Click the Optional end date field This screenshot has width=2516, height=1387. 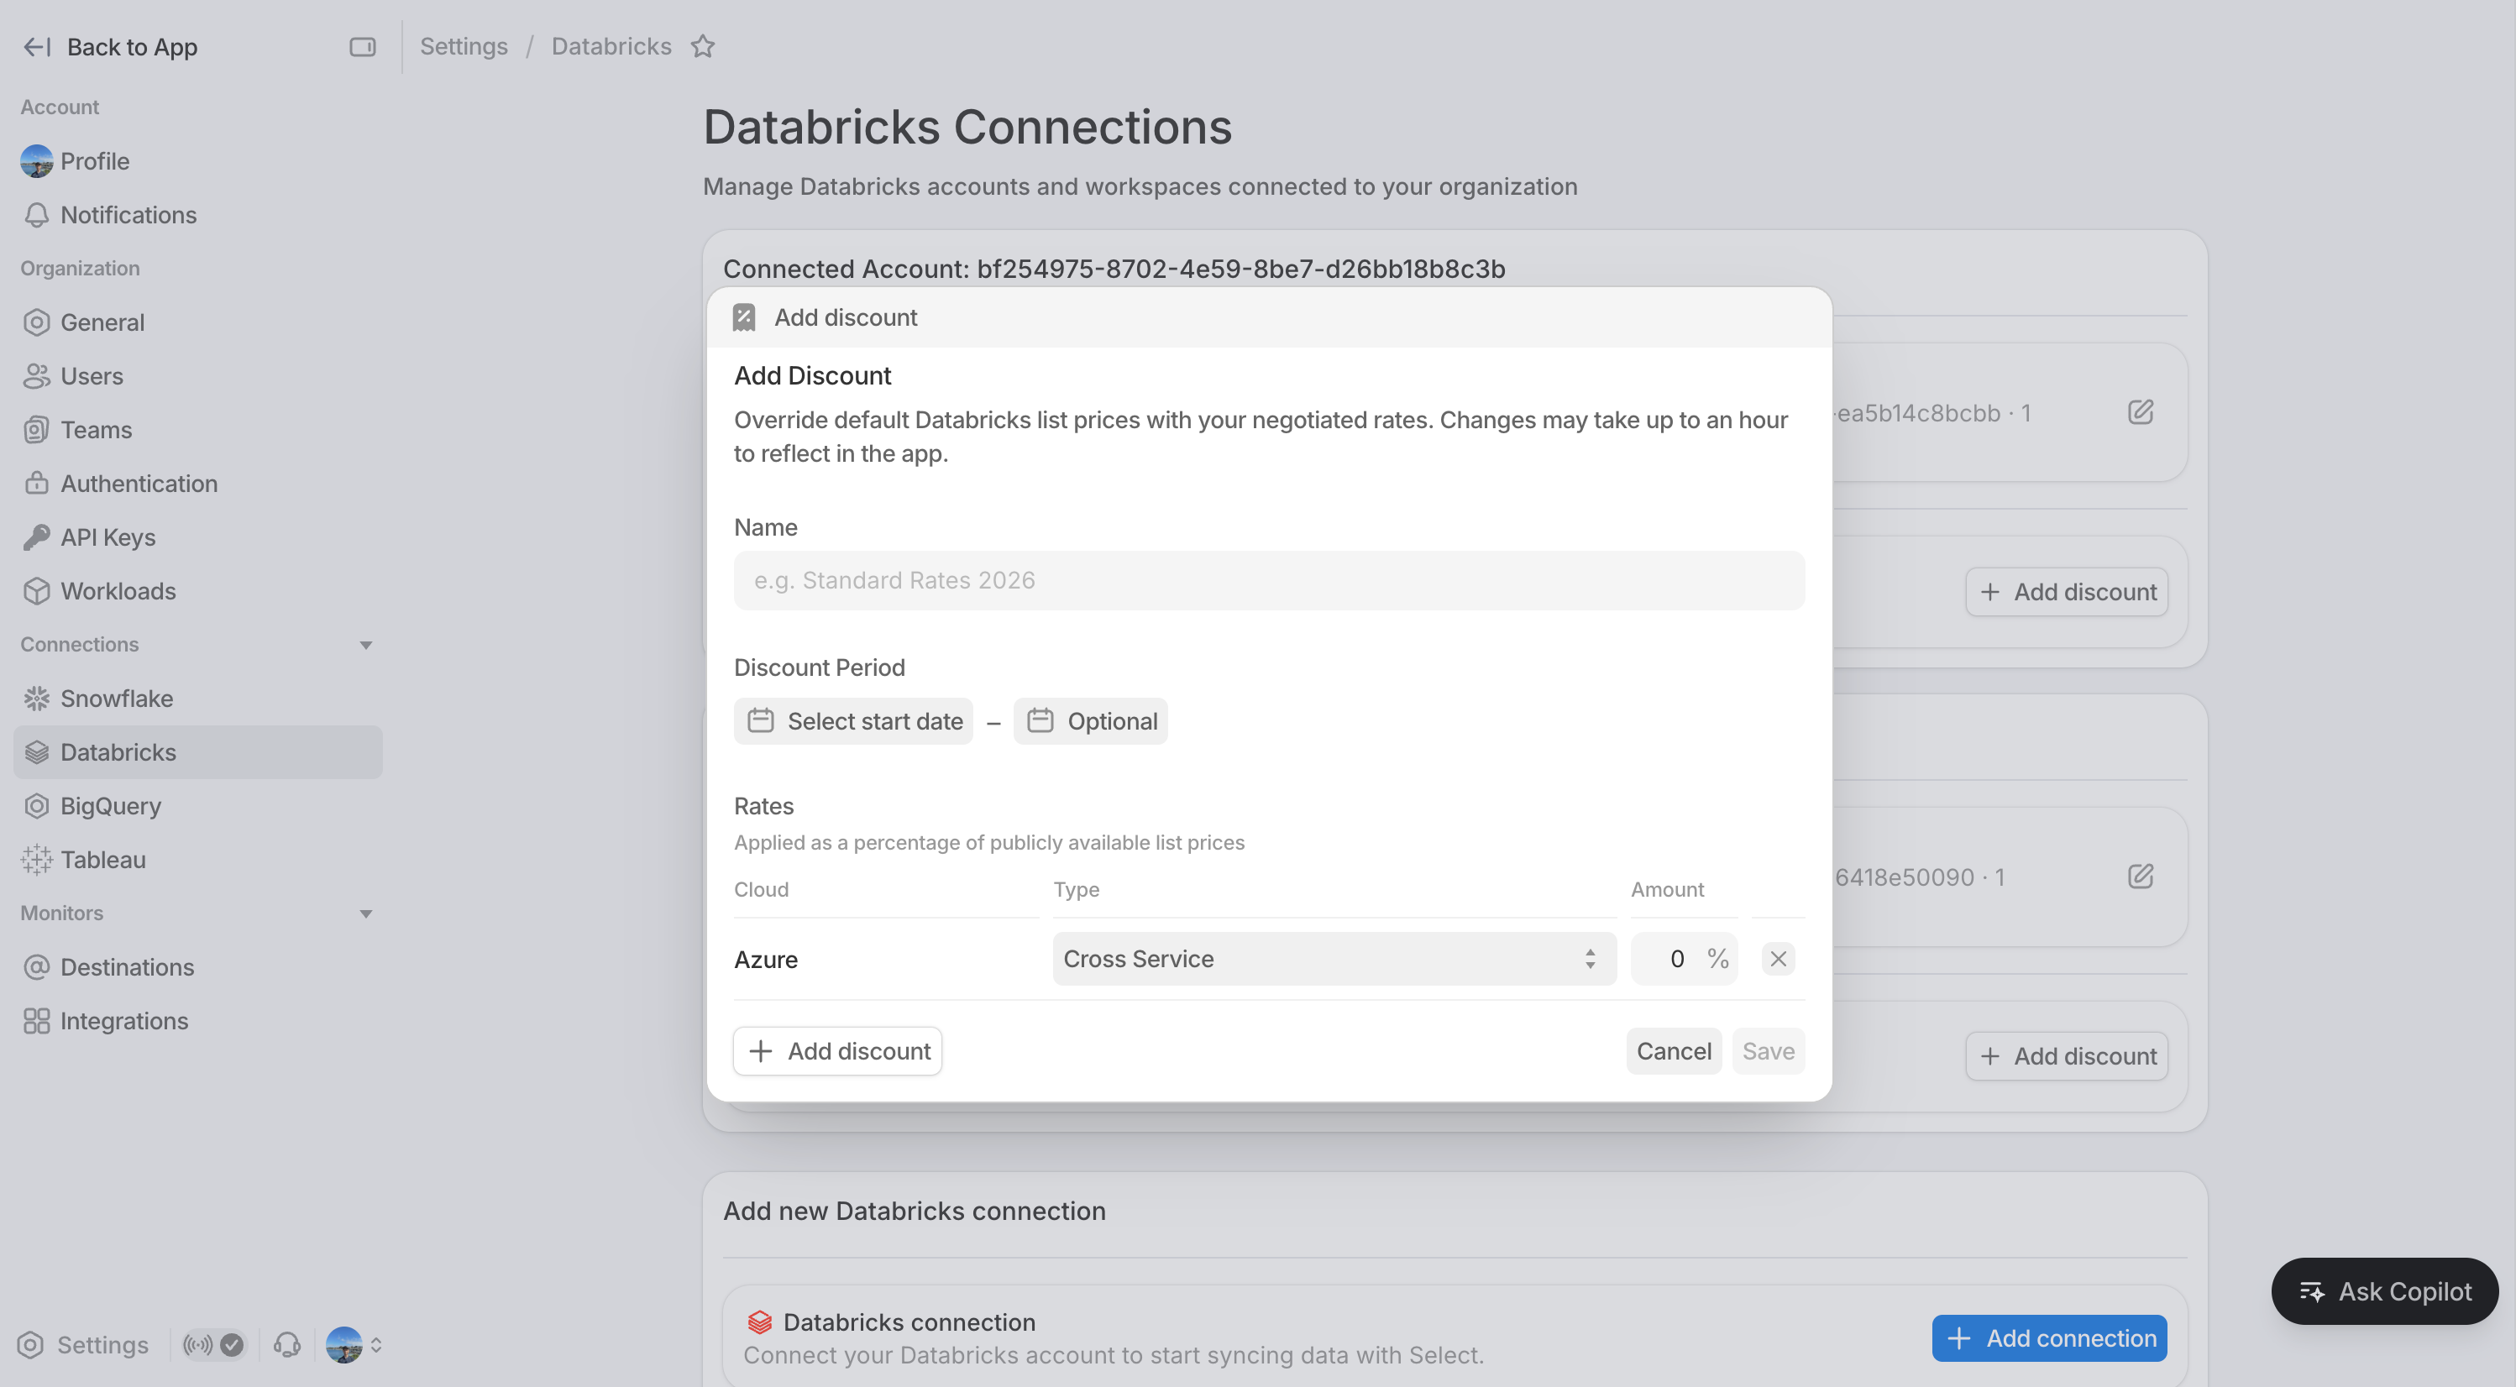[x=1091, y=721]
